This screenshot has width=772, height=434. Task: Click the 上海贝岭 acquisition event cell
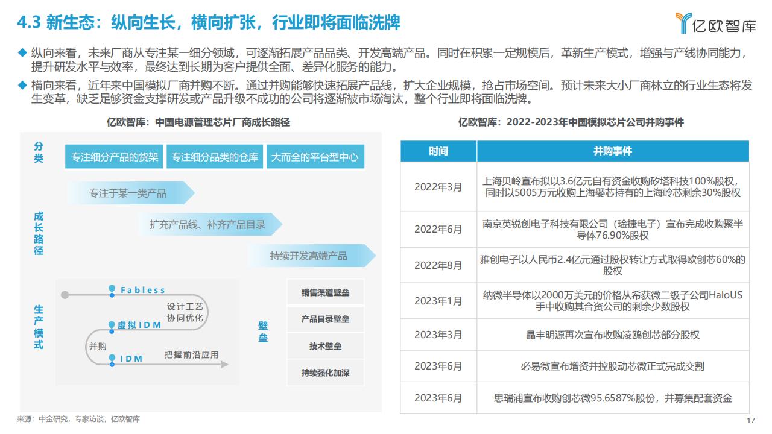pos(613,187)
